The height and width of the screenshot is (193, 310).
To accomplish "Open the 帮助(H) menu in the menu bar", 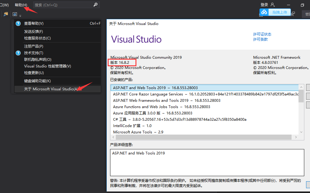I will pyautogui.click(x=21, y=5).
